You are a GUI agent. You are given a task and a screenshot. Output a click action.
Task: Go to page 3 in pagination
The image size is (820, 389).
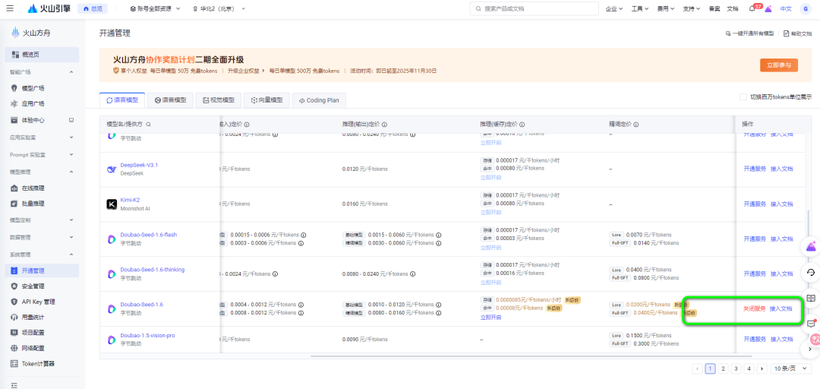coord(736,368)
